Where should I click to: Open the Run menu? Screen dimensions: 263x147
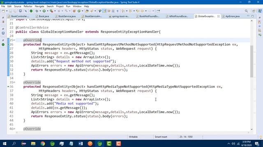[x=68, y=7]
